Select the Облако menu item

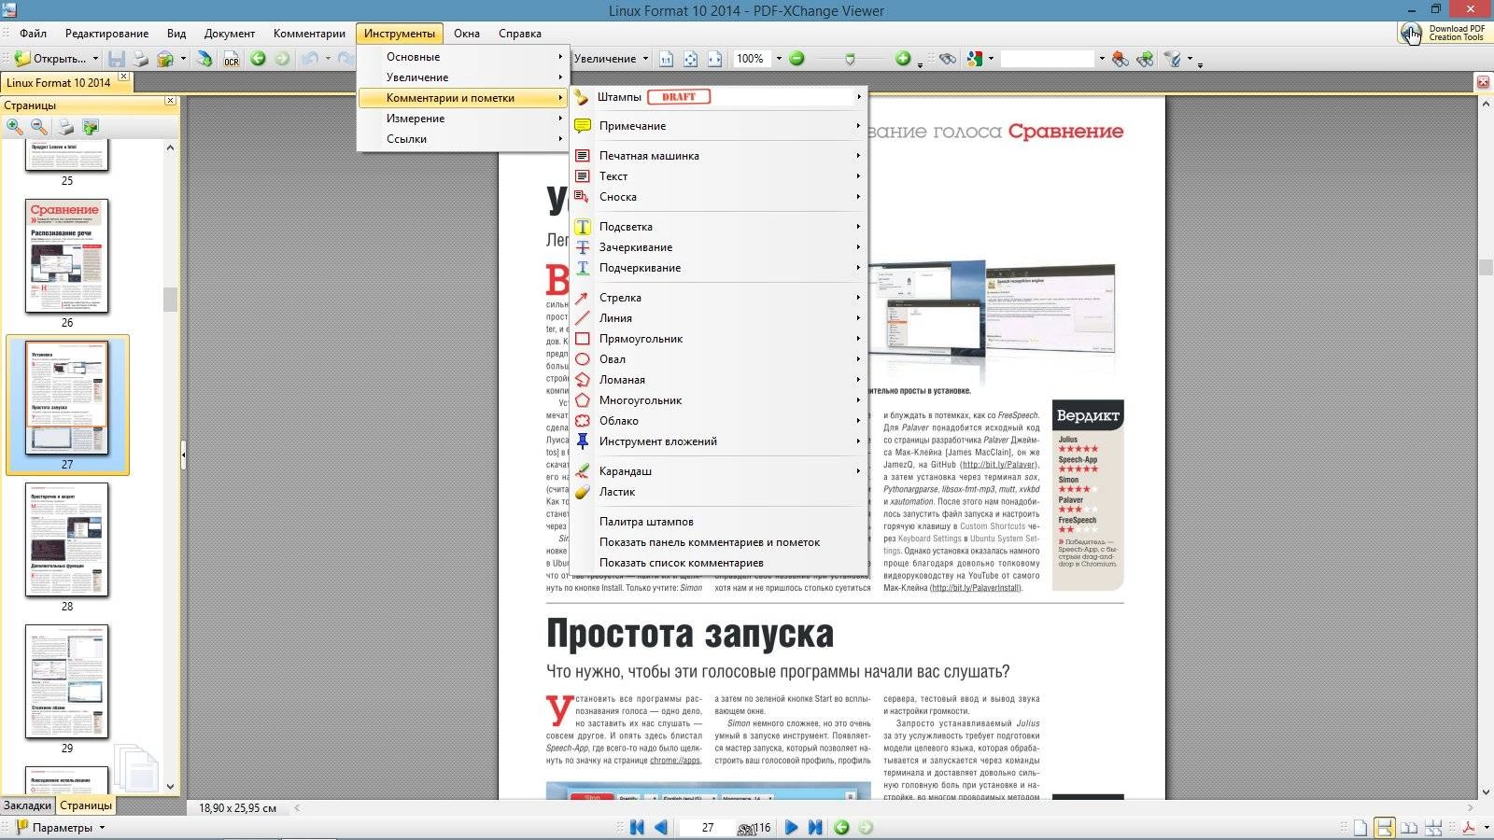(x=719, y=421)
